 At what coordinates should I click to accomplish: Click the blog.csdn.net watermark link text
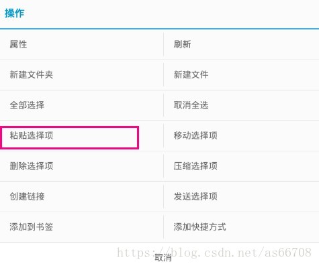[x=214, y=253]
